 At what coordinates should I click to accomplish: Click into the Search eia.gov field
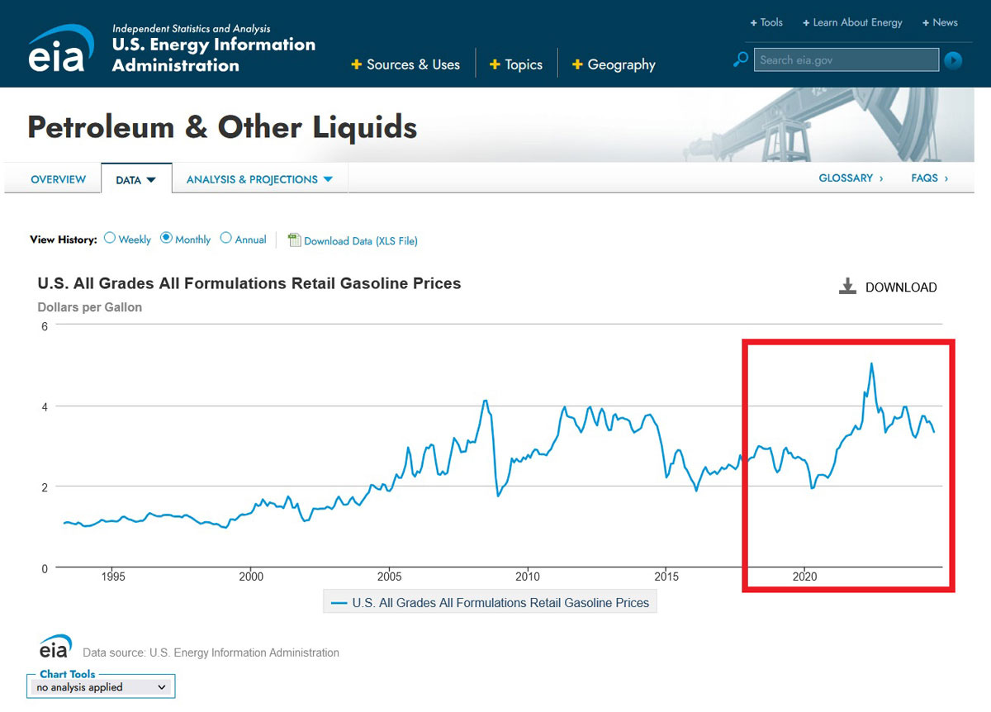[846, 59]
